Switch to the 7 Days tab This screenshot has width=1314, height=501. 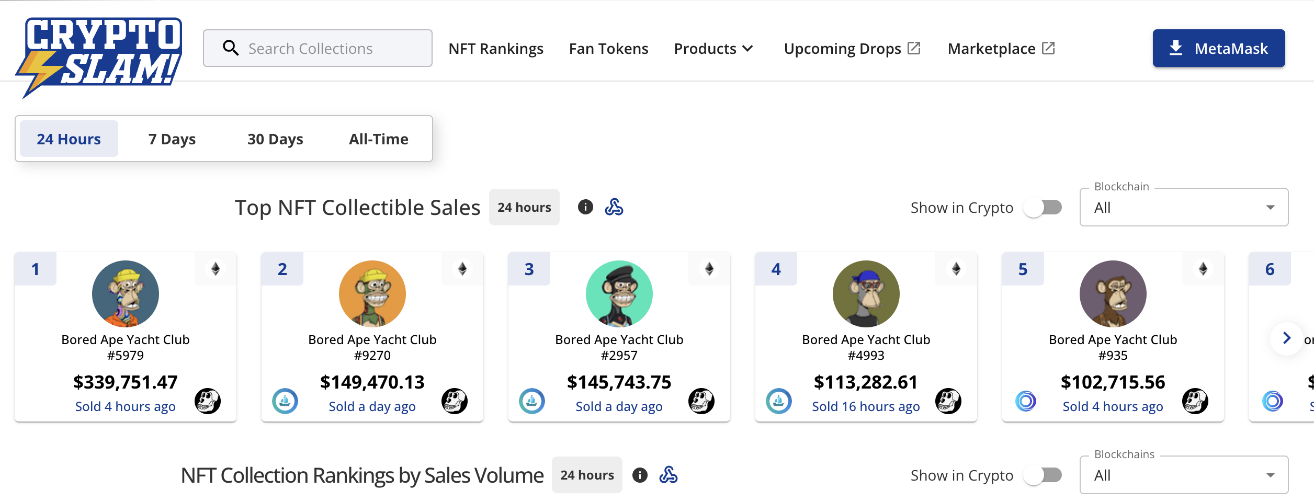tap(172, 139)
